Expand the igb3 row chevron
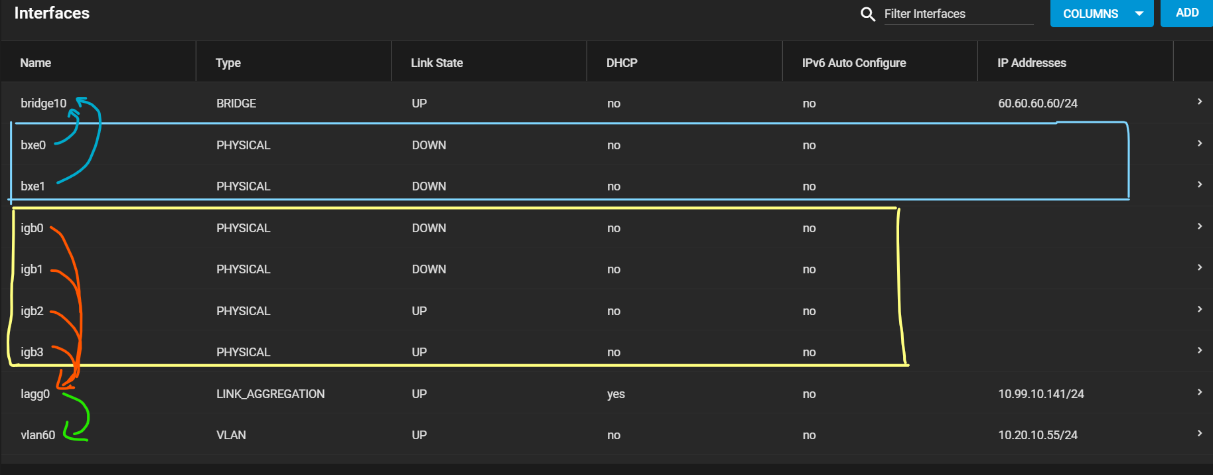The image size is (1213, 475). (x=1200, y=350)
